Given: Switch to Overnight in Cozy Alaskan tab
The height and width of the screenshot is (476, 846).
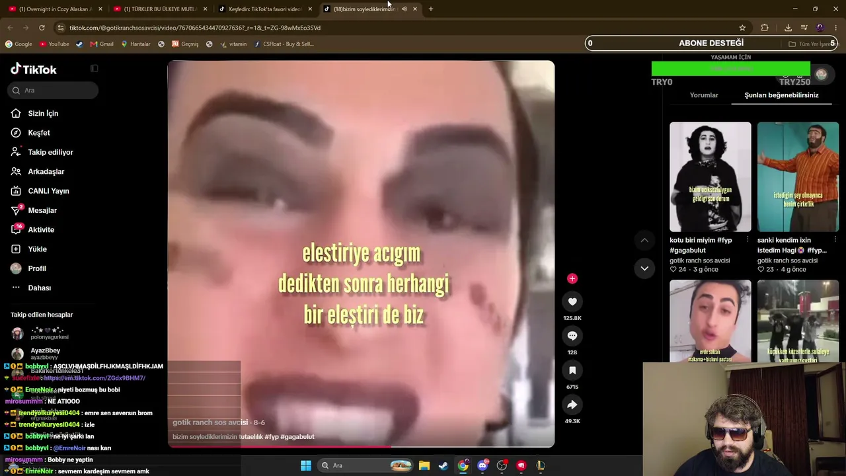Looking at the screenshot, I should [x=56, y=9].
